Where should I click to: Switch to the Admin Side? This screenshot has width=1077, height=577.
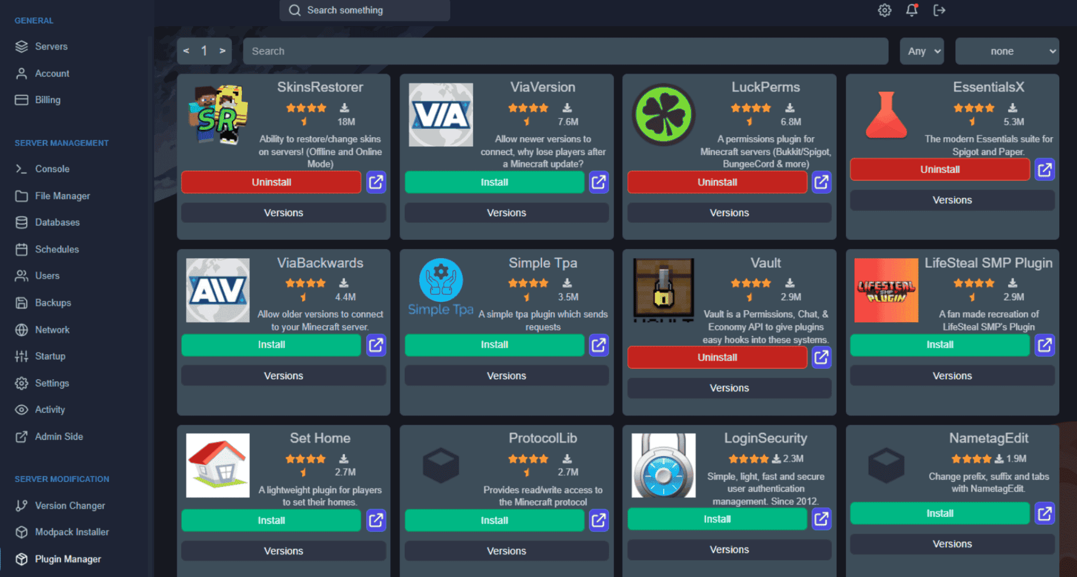coord(59,436)
